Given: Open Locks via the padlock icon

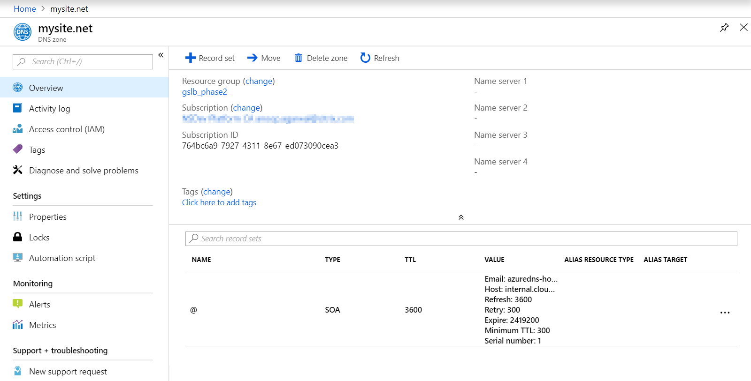Looking at the screenshot, I should click(18, 237).
